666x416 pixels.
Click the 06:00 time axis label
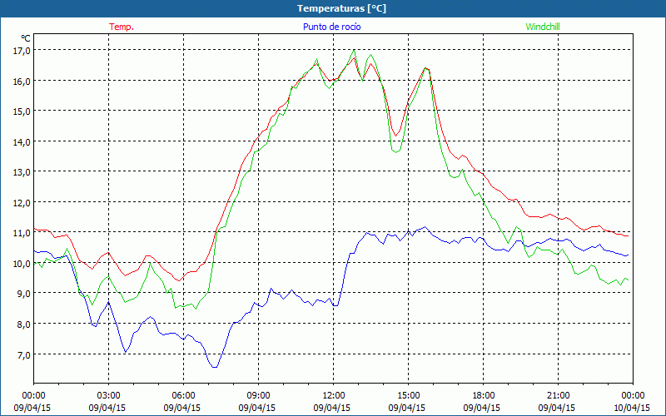[x=183, y=396]
